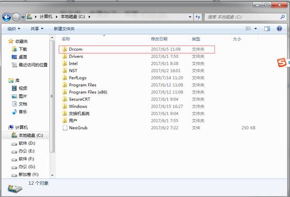Image resolution: width=290 pixels, height=197 pixels.
Task: Select the Program Files folder icon
Action: coord(65,85)
